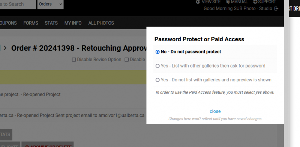Go to MY INFO menu item

(x=73, y=23)
